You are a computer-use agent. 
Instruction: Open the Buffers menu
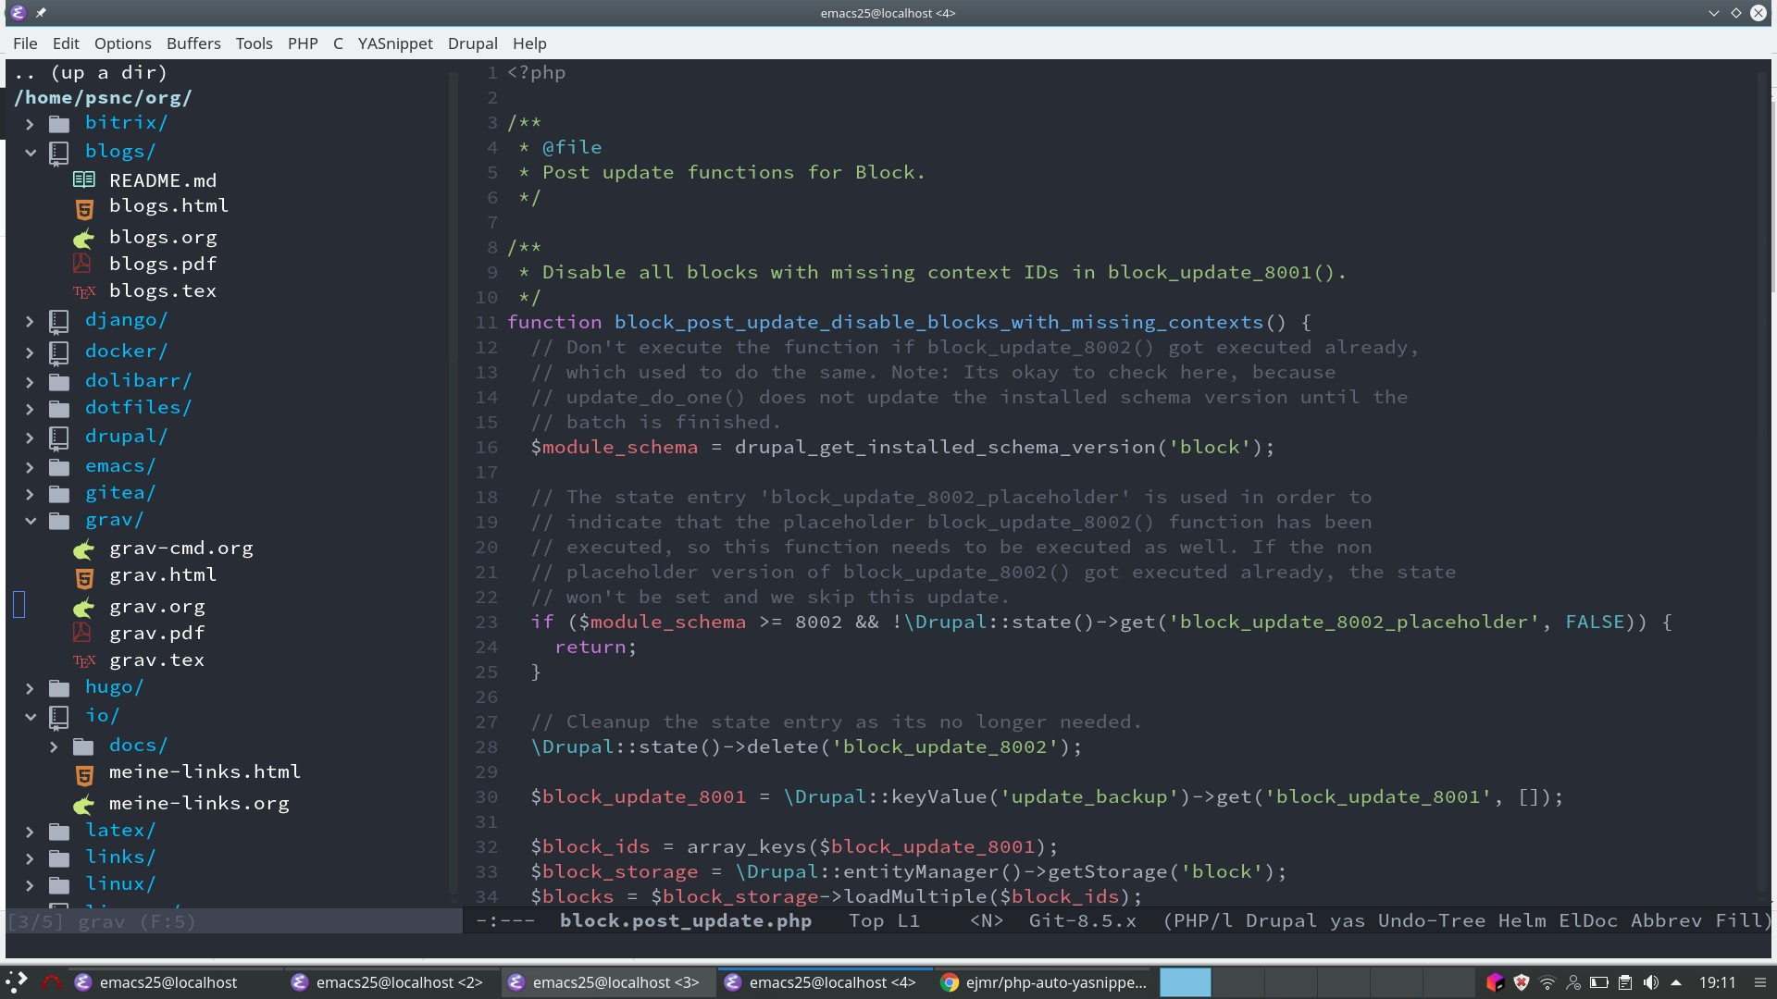193,43
